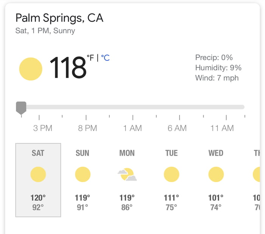The image size is (265, 234).
Task: Click Sunday's sun forecast icon
Action: tap(83, 175)
